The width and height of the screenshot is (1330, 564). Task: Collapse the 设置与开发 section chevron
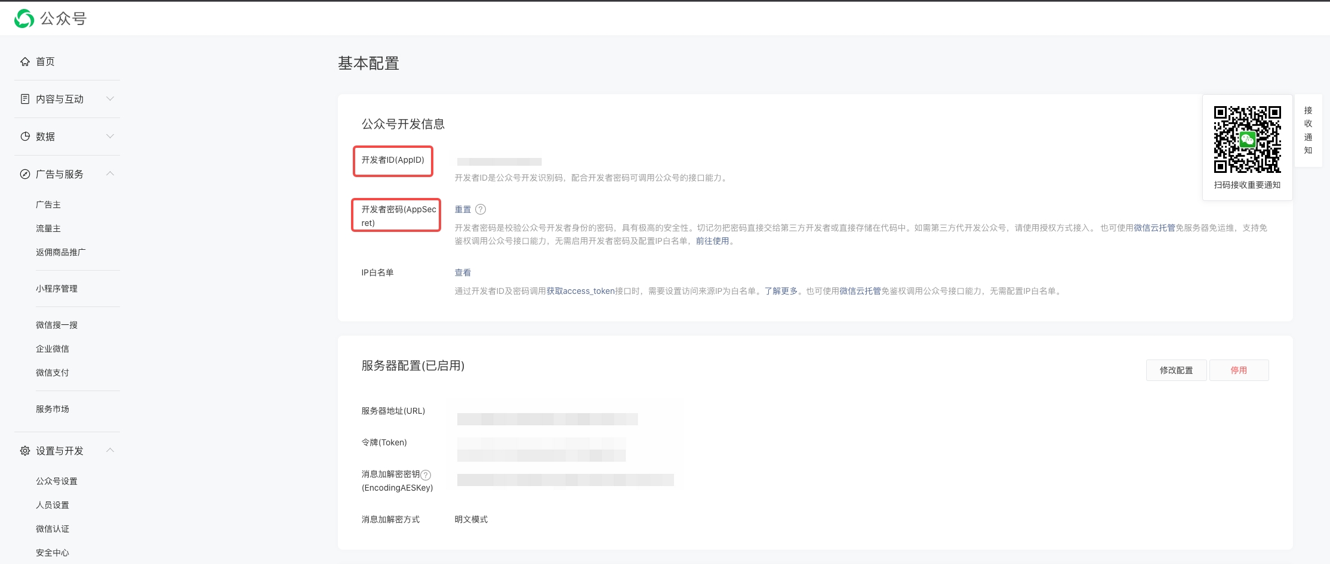(110, 450)
